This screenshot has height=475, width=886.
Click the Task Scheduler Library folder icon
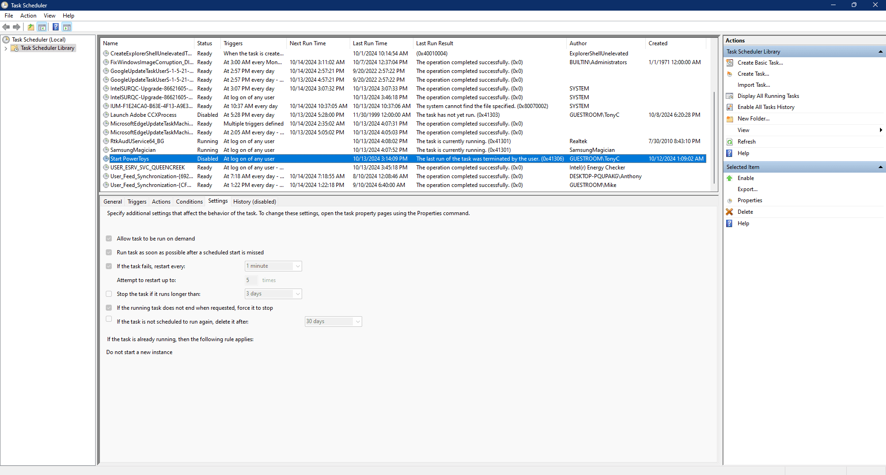15,48
